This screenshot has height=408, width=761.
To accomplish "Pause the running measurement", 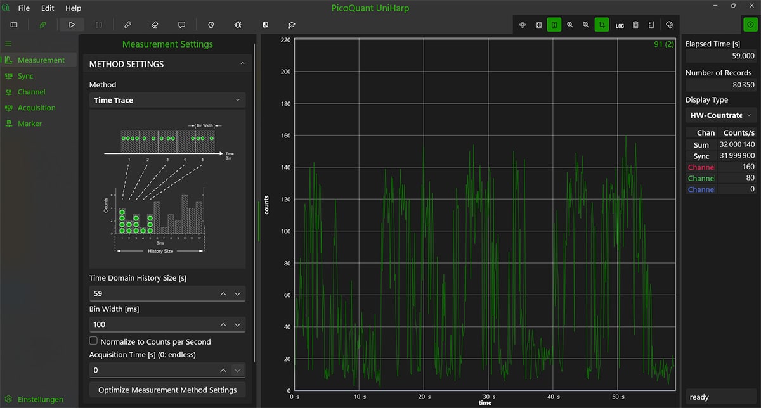I will (x=100, y=25).
